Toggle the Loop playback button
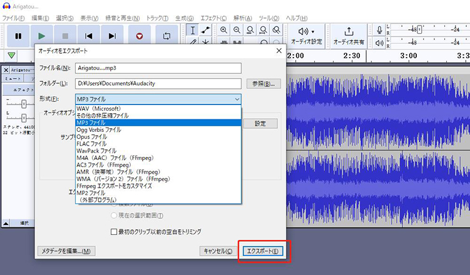Screen dimensions: 470x275 [x=166, y=36]
